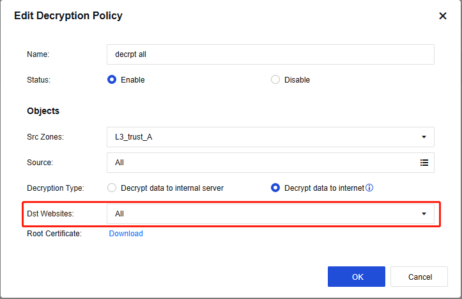Click the Dst Websites dropdown arrow

pyautogui.click(x=424, y=214)
